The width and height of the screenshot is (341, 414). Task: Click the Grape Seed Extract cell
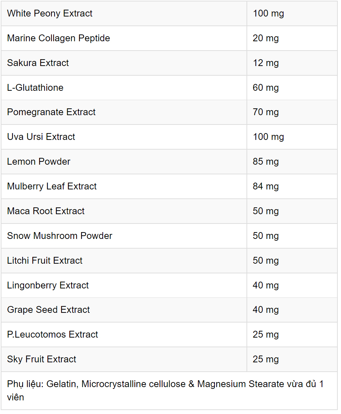click(x=124, y=310)
